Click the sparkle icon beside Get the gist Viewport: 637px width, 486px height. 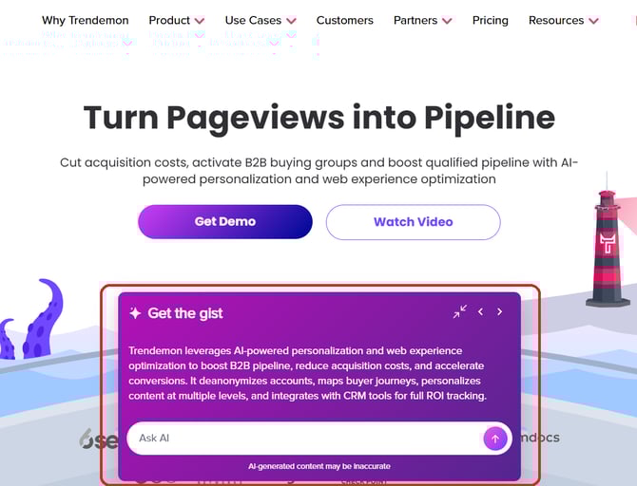point(135,313)
